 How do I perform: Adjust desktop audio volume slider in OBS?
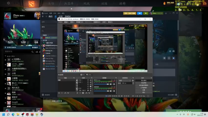pyautogui.click(x=101, y=91)
